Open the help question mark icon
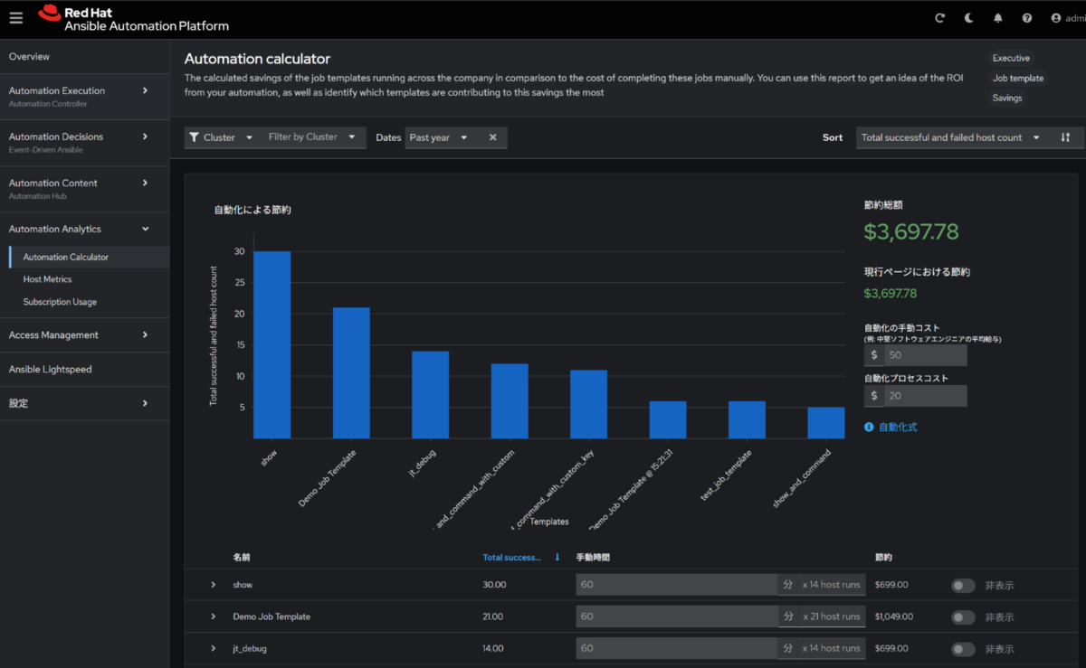 [x=1027, y=18]
